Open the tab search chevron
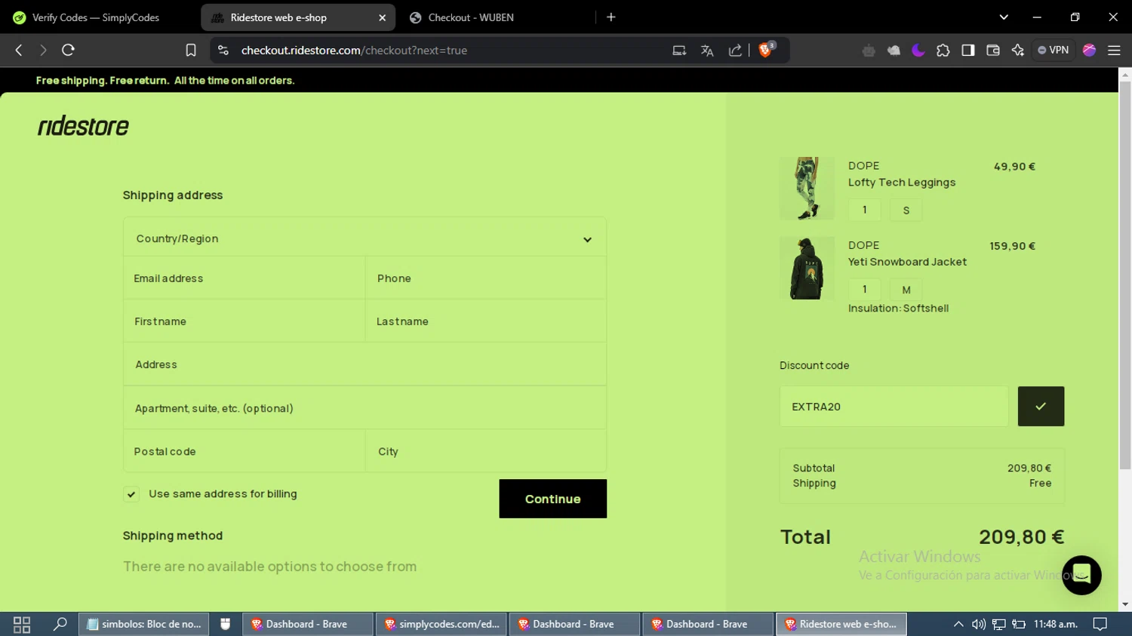 click(x=1004, y=17)
